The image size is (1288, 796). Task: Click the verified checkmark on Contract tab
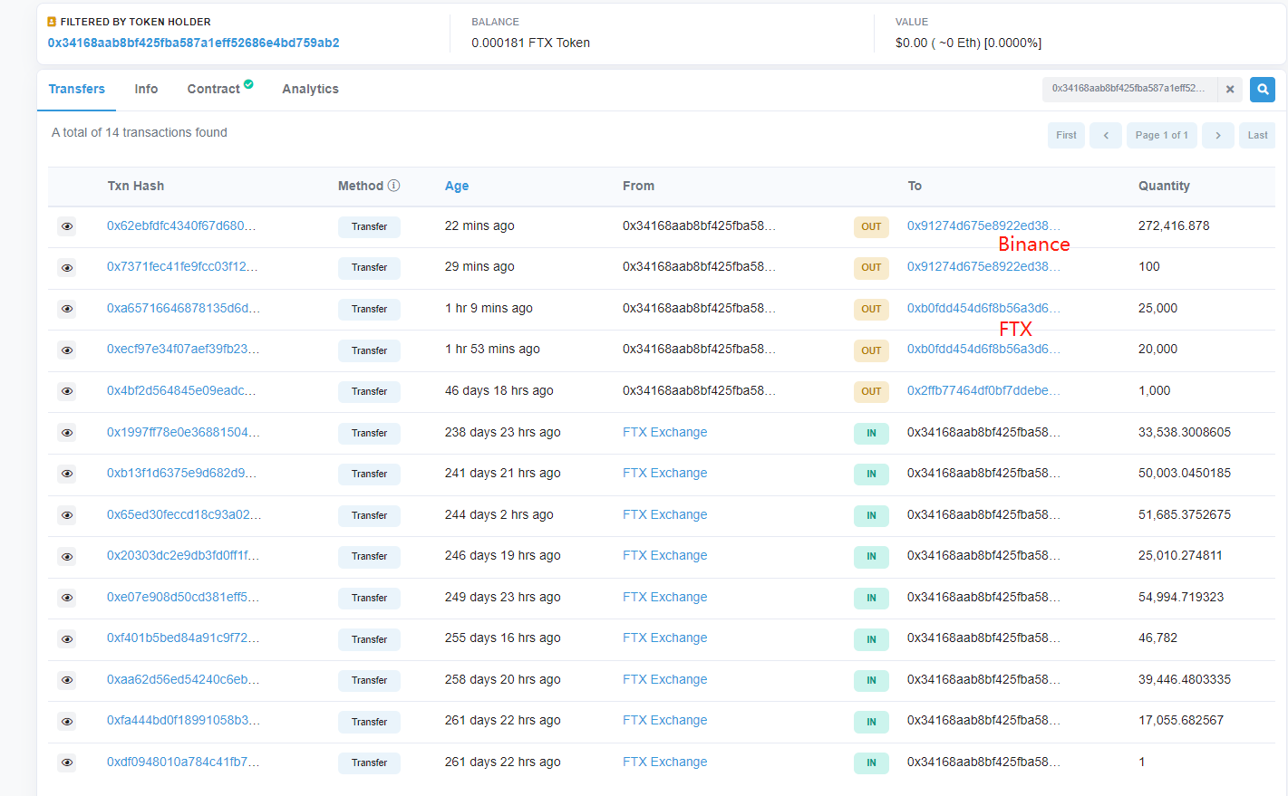[x=247, y=82]
